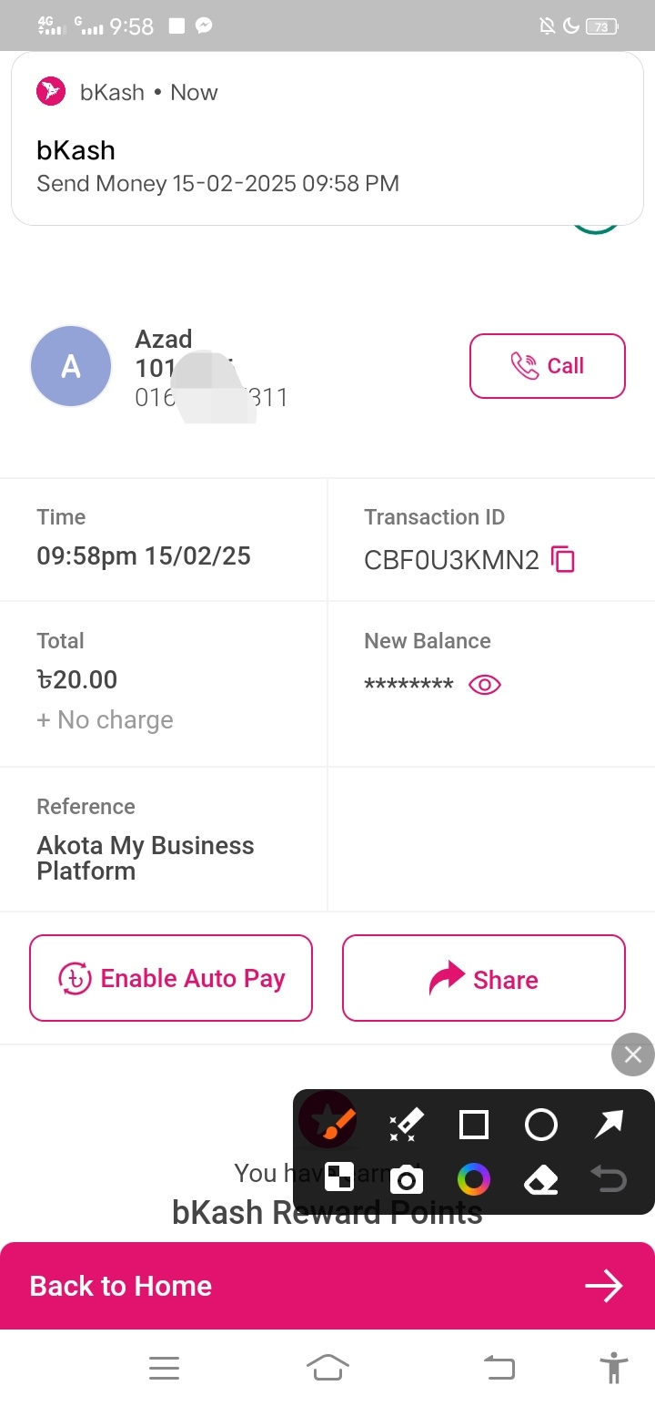This screenshot has width=655, height=1406.
Task: Select the mosaic blur tool
Action: (338, 1180)
